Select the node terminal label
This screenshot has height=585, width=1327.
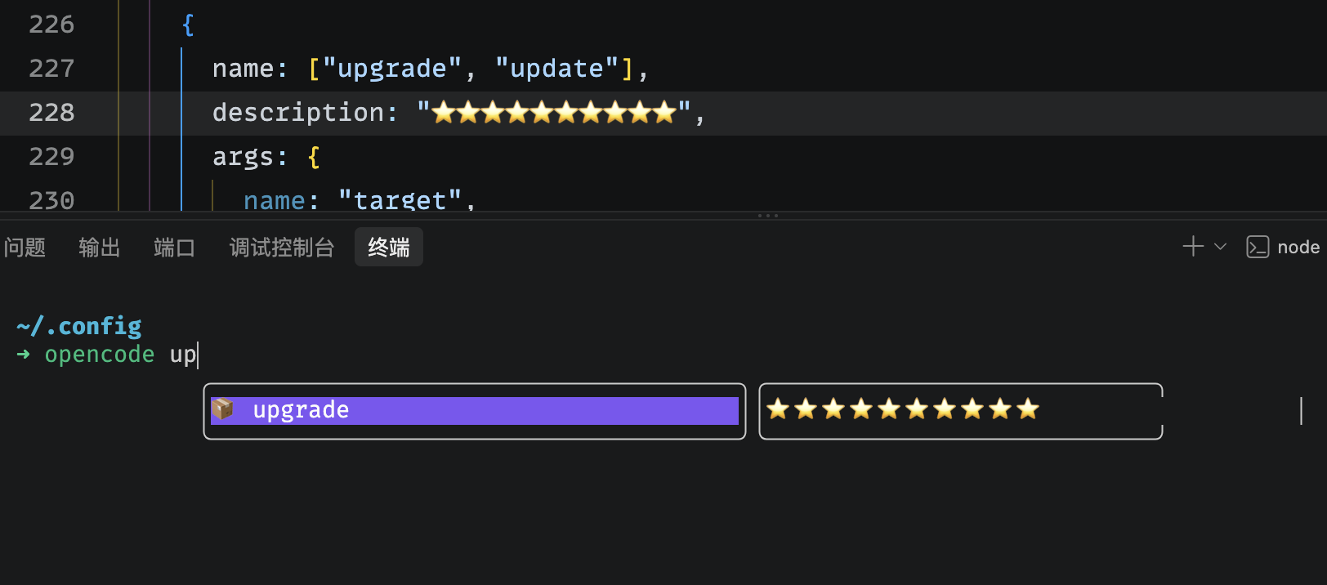tap(1298, 247)
